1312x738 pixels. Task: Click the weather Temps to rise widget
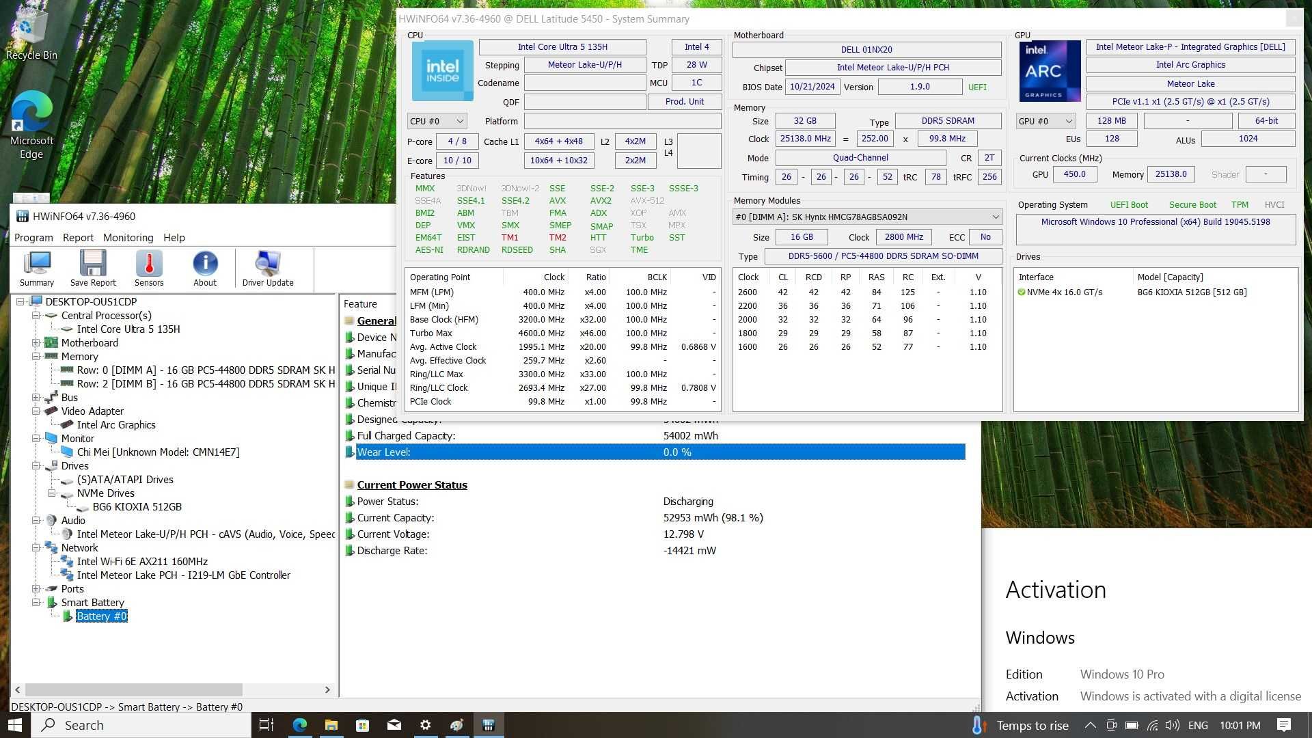pyautogui.click(x=1020, y=725)
